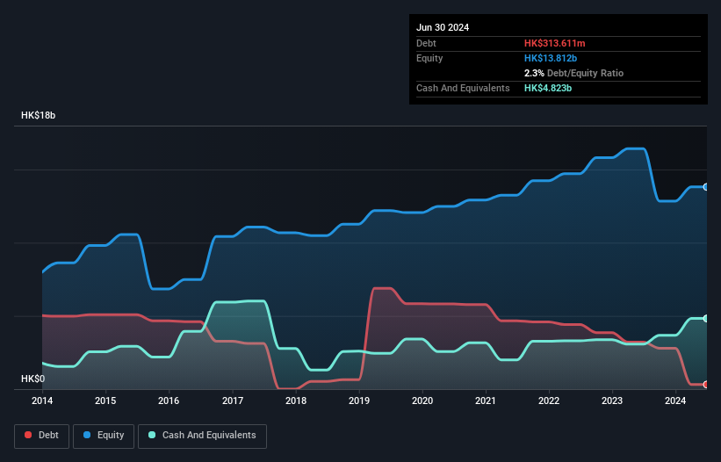This screenshot has width=721, height=462.
Task: Click the HK$0 y-axis label
Action: pos(33,379)
